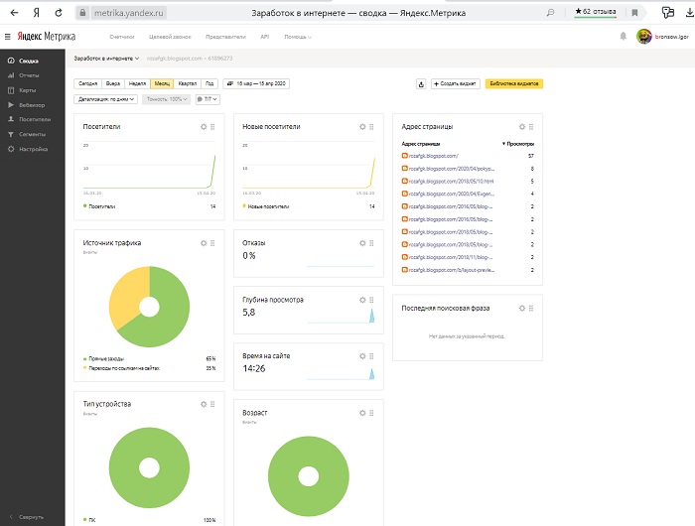The height and width of the screenshot is (526, 695).
Task: Sort by the Просмотры column header
Action: [x=518, y=144]
